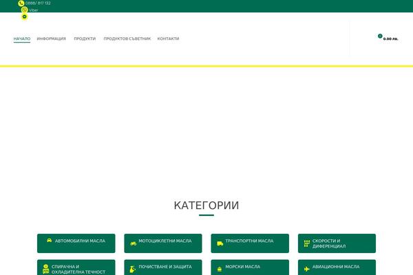Open СПИРАЧНА И ОХЛАДИТЕЛНА ТЕЧНОСТ category
The image size is (413, 275).
76,267
